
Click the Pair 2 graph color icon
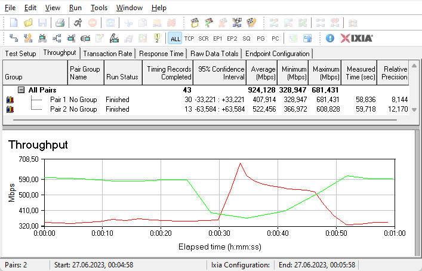(x=10, y=109)
